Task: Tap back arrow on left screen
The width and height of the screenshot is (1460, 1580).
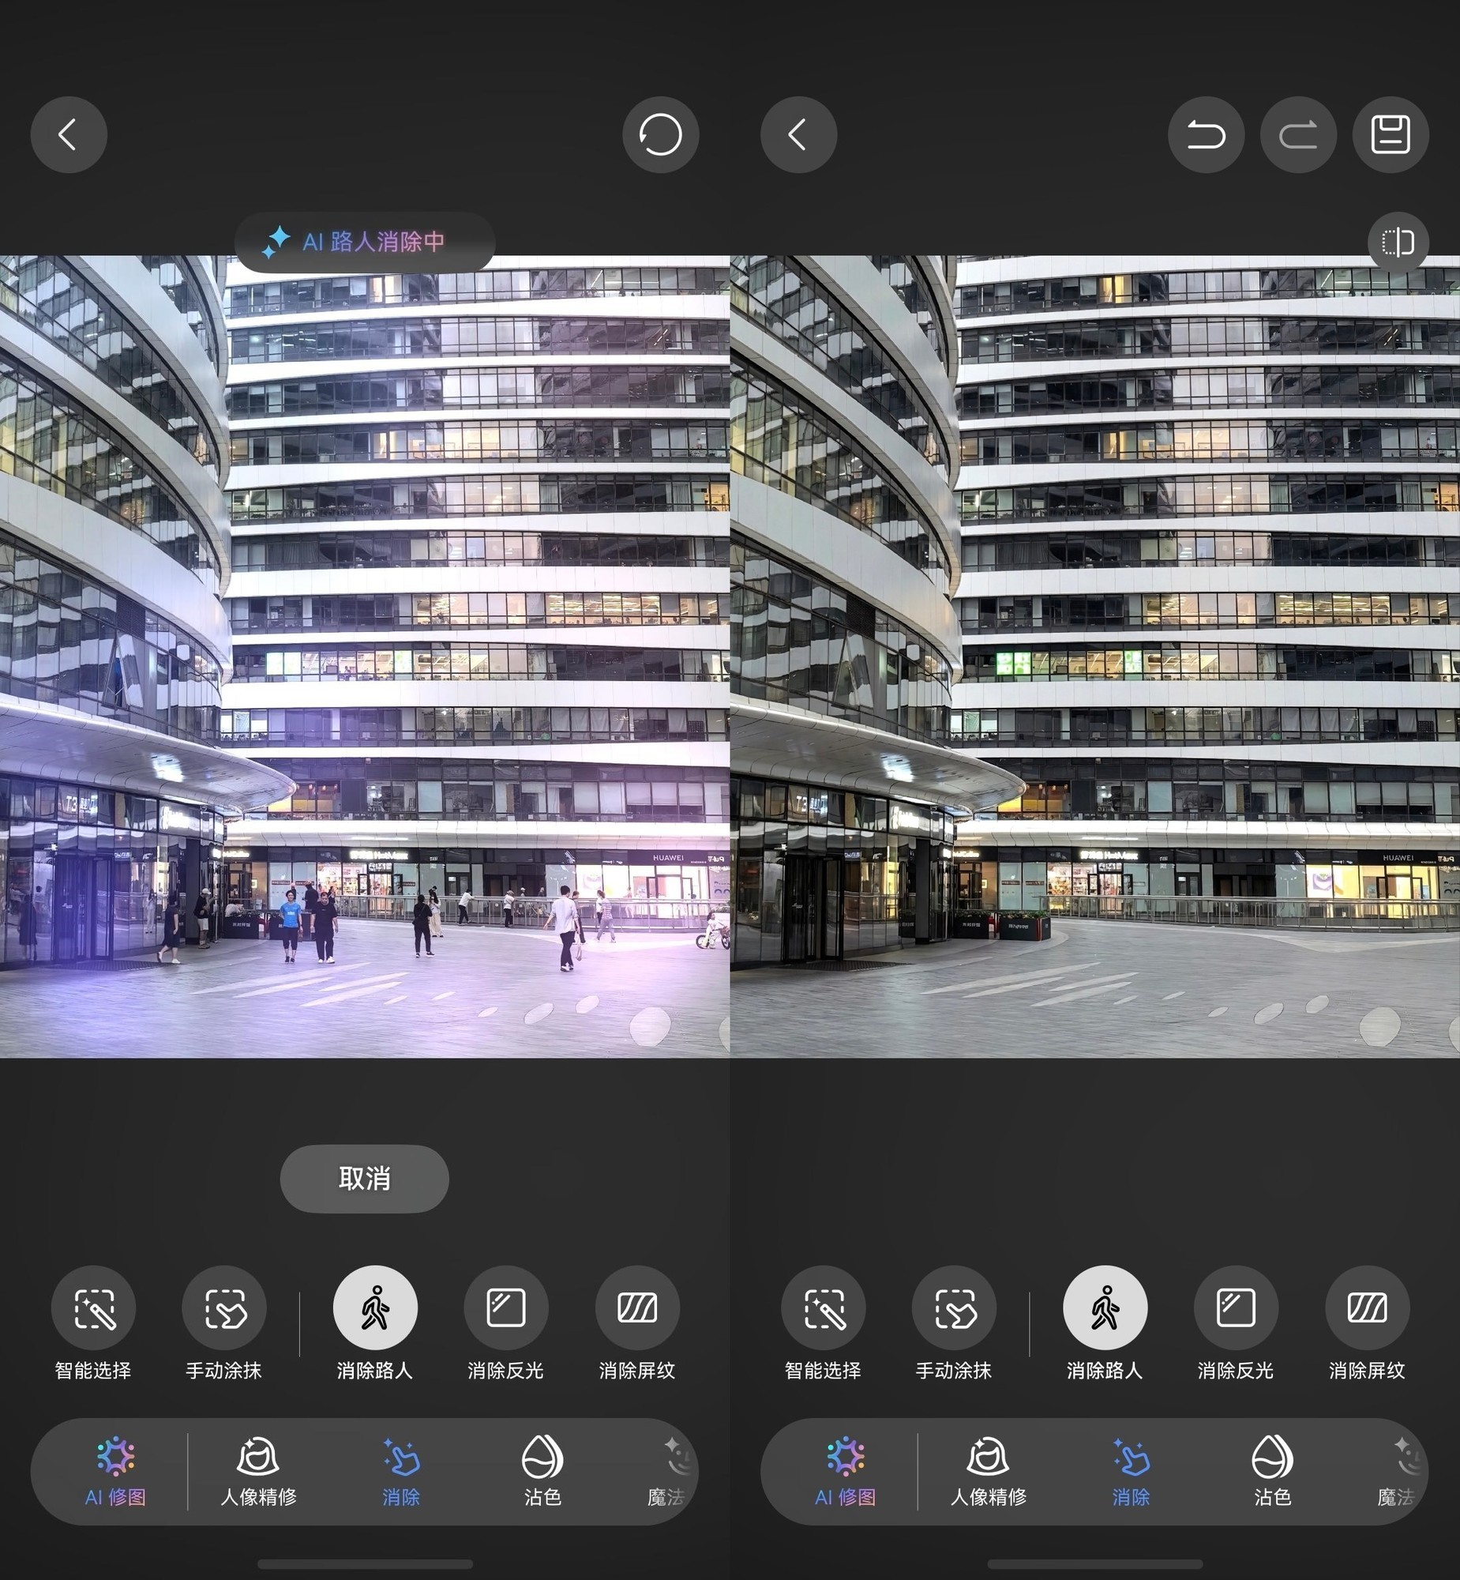Action: tap(69, 134)
